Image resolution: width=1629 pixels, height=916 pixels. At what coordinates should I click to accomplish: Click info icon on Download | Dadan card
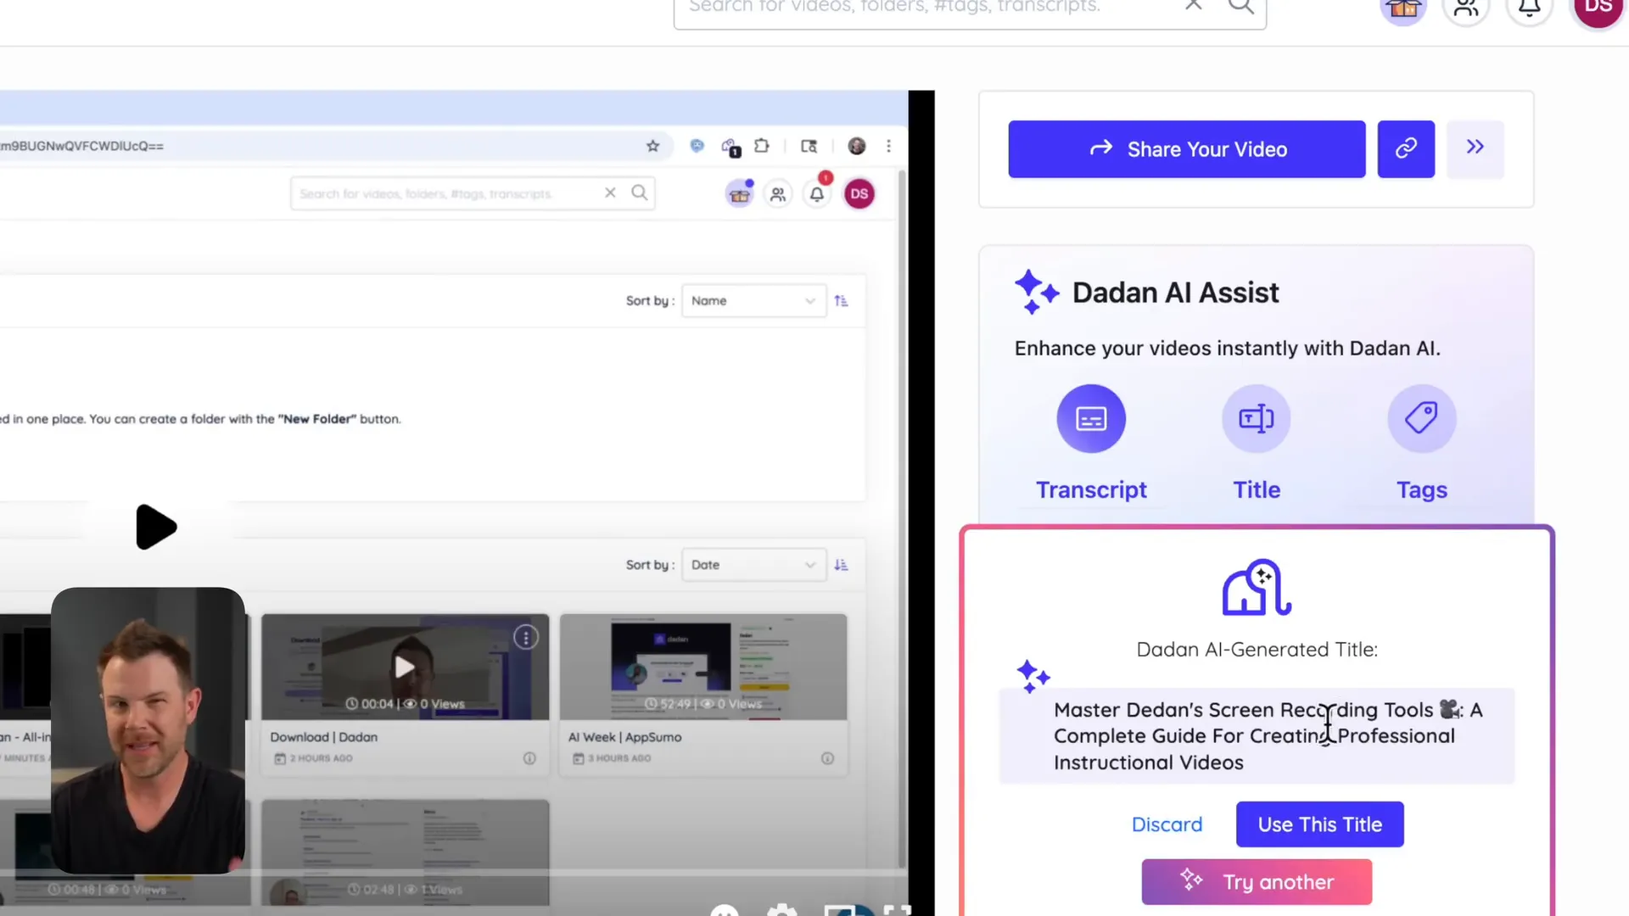(x=529, y=758)
